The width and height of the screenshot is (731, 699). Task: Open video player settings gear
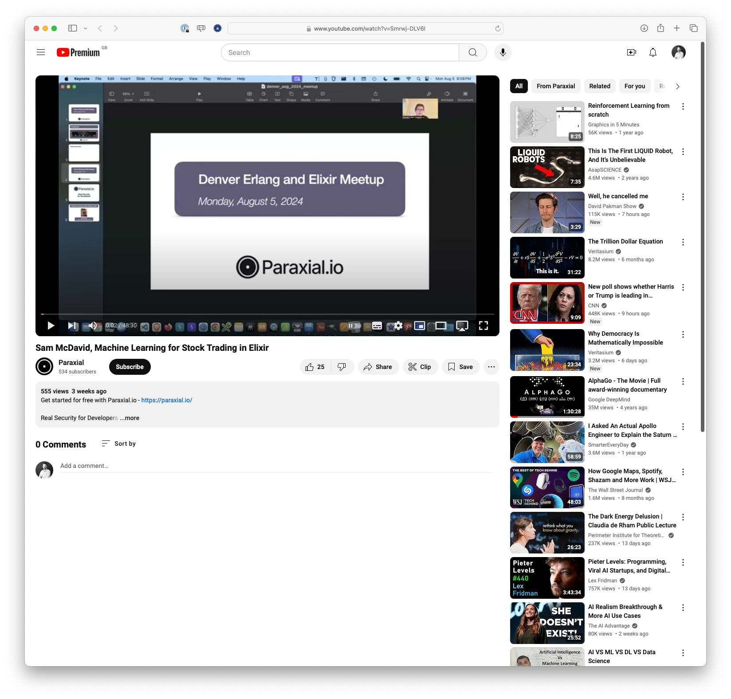[398, 326]
